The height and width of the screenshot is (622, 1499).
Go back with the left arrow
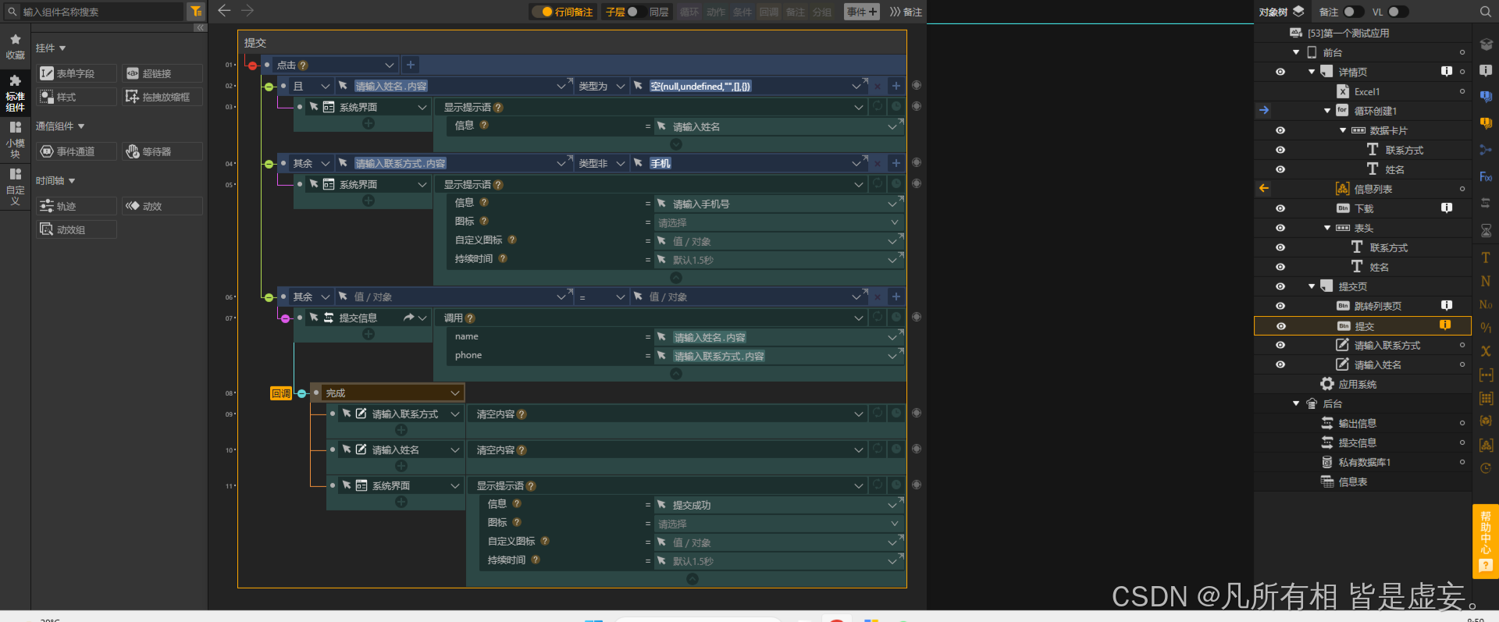pyautogui.click(x=224, y=11)
